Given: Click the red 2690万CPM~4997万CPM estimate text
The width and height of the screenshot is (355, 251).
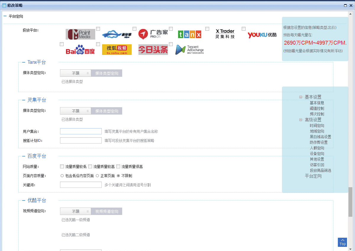Looking at the screenshot, I should click(315, 43).
